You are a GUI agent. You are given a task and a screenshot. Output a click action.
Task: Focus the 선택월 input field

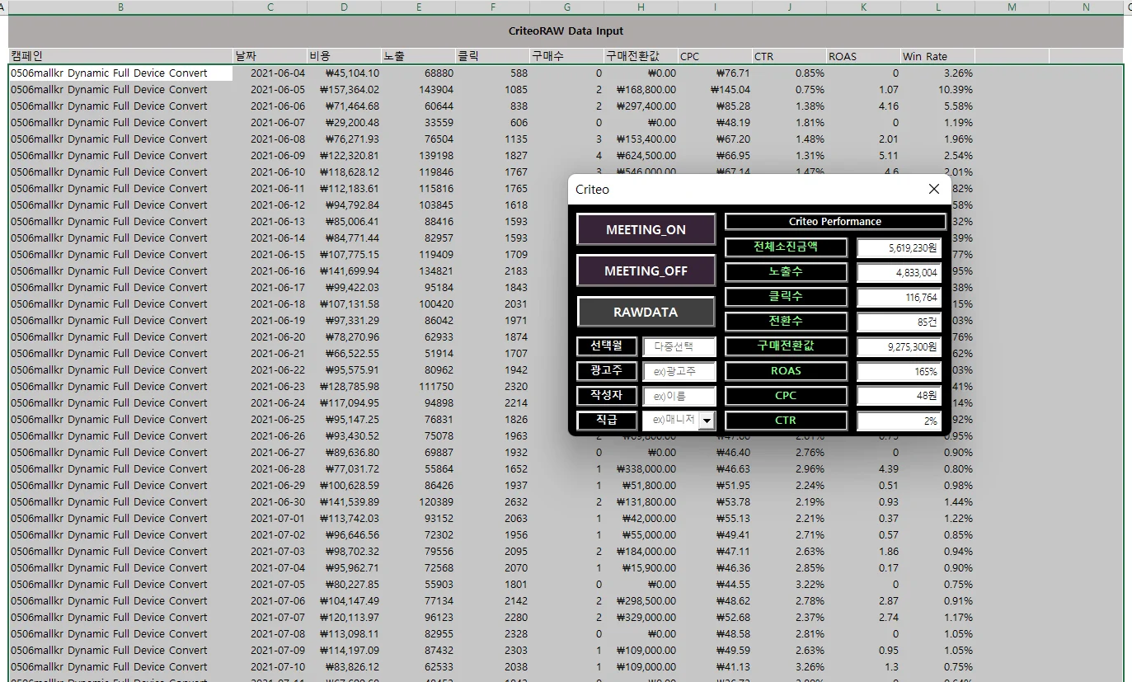(679, 346)
